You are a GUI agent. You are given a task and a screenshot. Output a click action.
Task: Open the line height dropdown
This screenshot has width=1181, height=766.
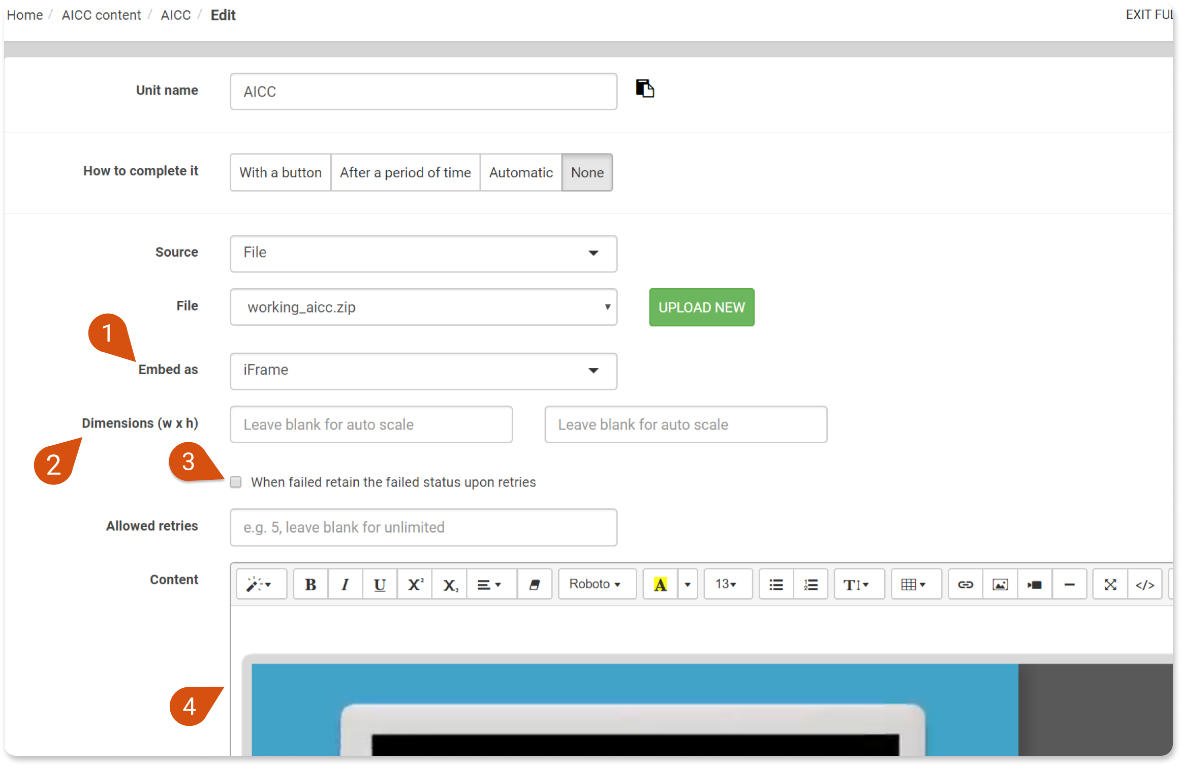coord(859,584)
